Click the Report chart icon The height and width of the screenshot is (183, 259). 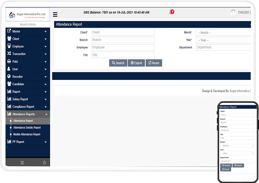(9, 91)
